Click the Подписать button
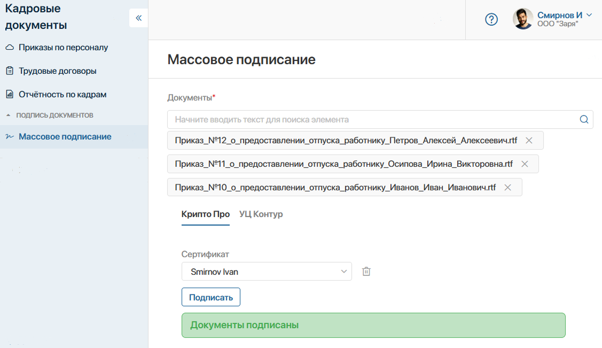The height and width of the screenshot is (348, 602). pos(211,297)
